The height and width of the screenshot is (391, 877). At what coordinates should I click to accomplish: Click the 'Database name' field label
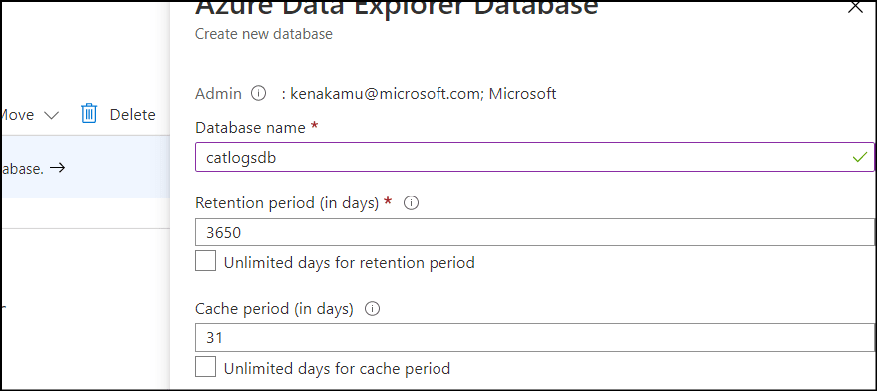click(x=250, y=128)
